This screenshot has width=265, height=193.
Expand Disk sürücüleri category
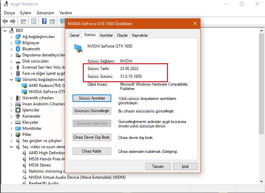(11, 62)
